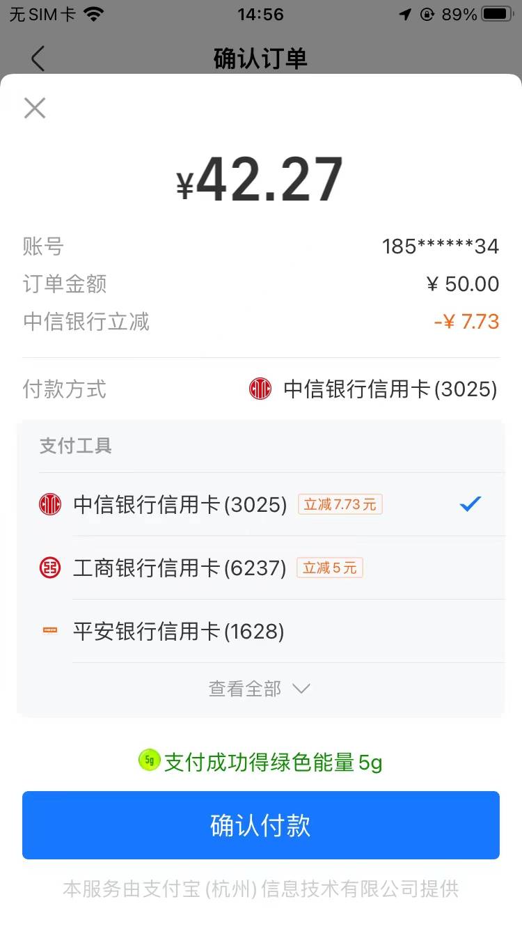Open 付款方式 payment method selector
This screenshot has width=522, height=929.
(261, 389)
